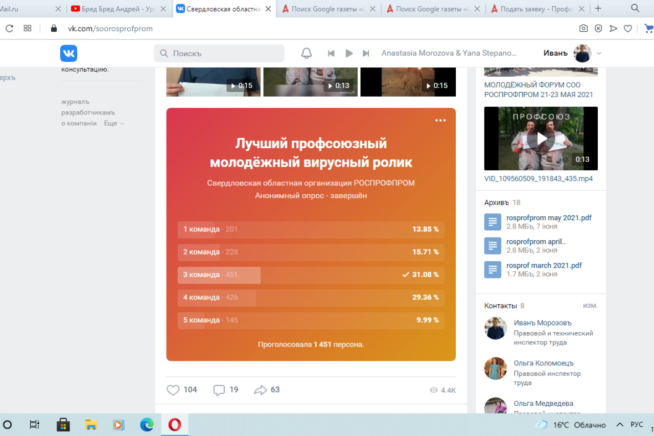Image resolution: width=654 pixels, height=436 pixels.
Task: Select poll option 3 команда
Action: coord(311,274)
